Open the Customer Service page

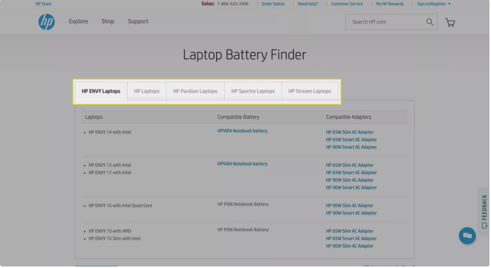click(347, 4)
